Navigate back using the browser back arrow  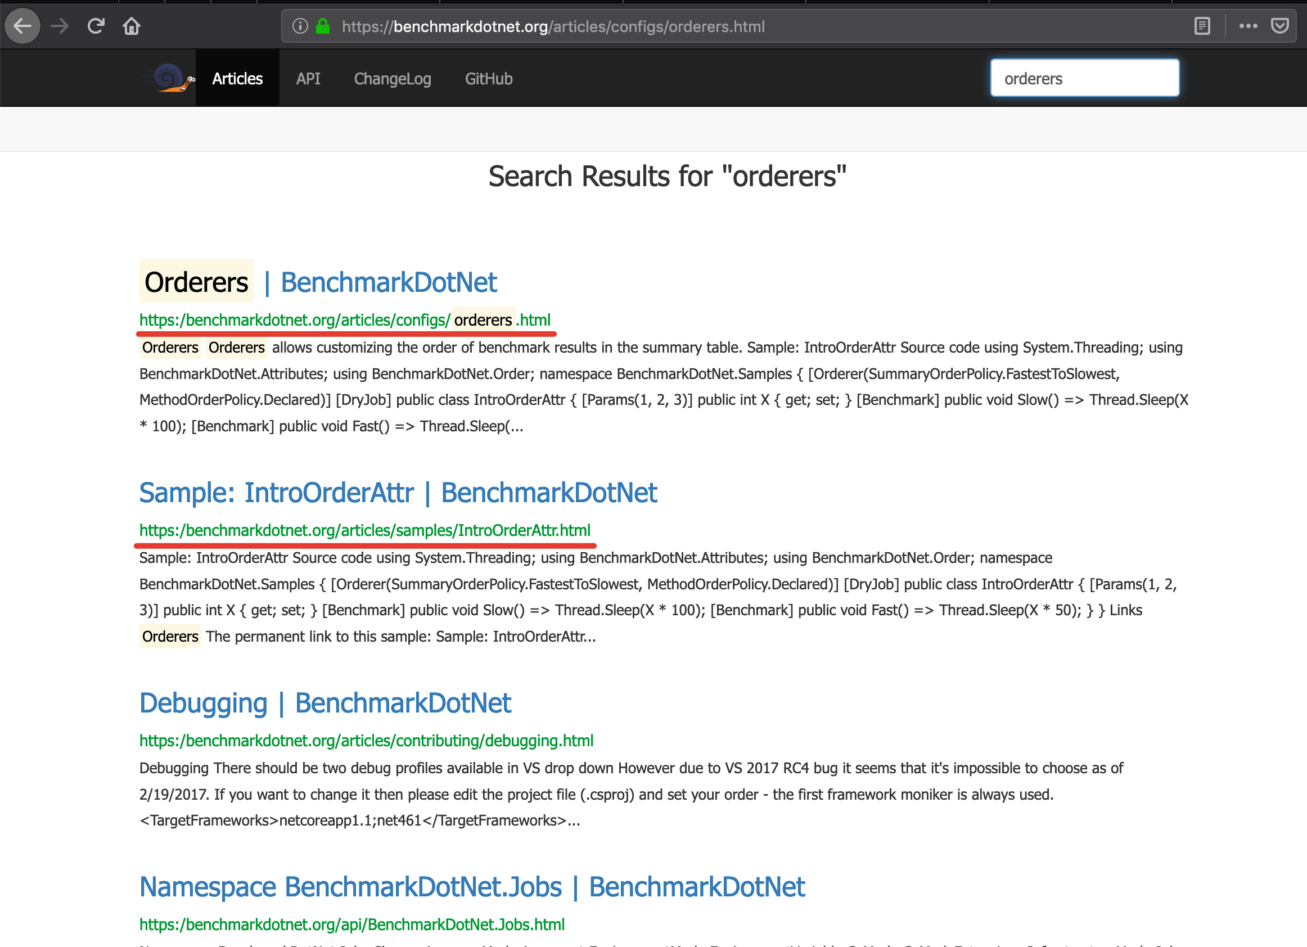[x=22, y=26]
